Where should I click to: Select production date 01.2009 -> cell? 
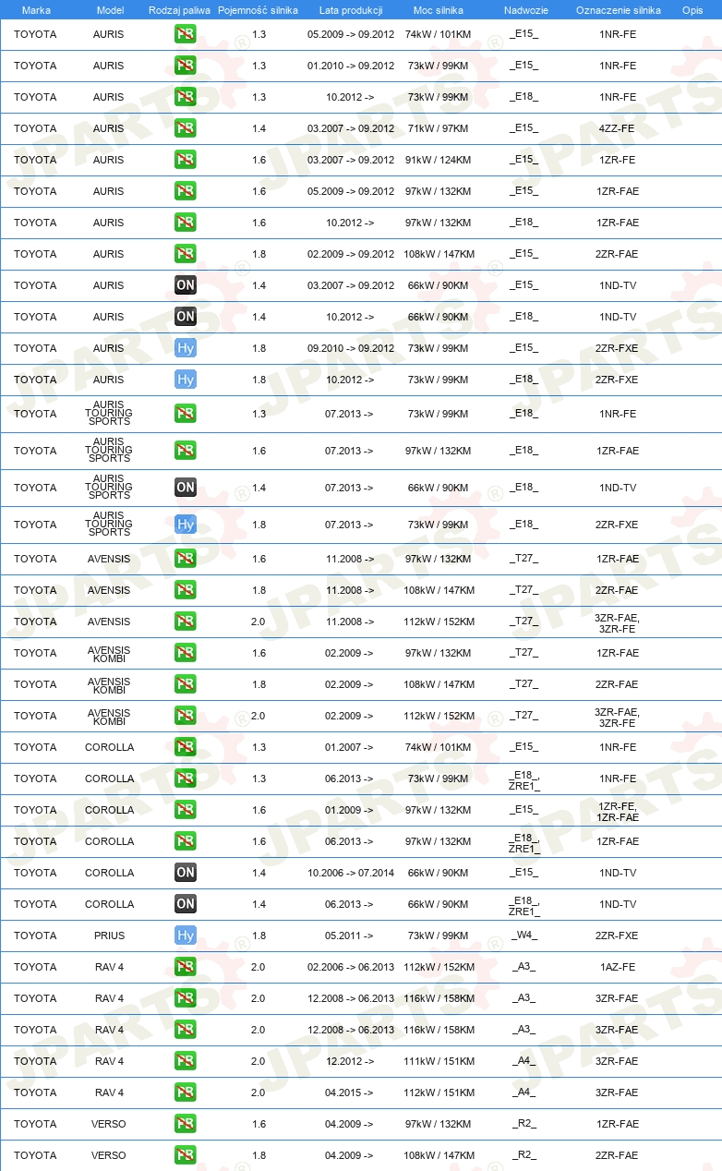pos(349,810)
